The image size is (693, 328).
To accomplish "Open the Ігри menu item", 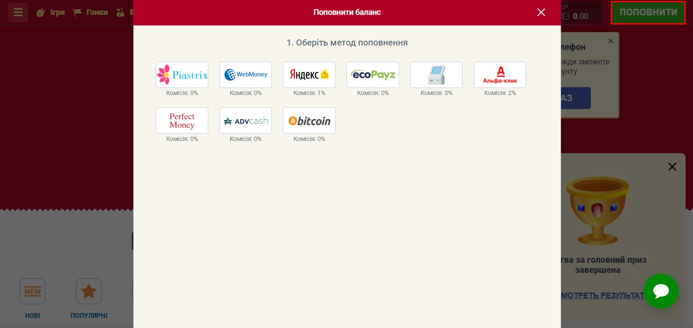I will coord(51,12).
